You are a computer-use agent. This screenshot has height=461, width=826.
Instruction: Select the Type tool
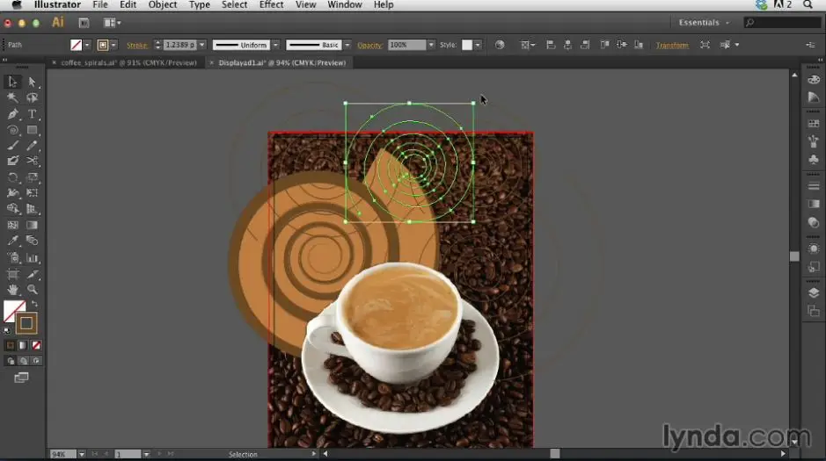pos(33,114)
